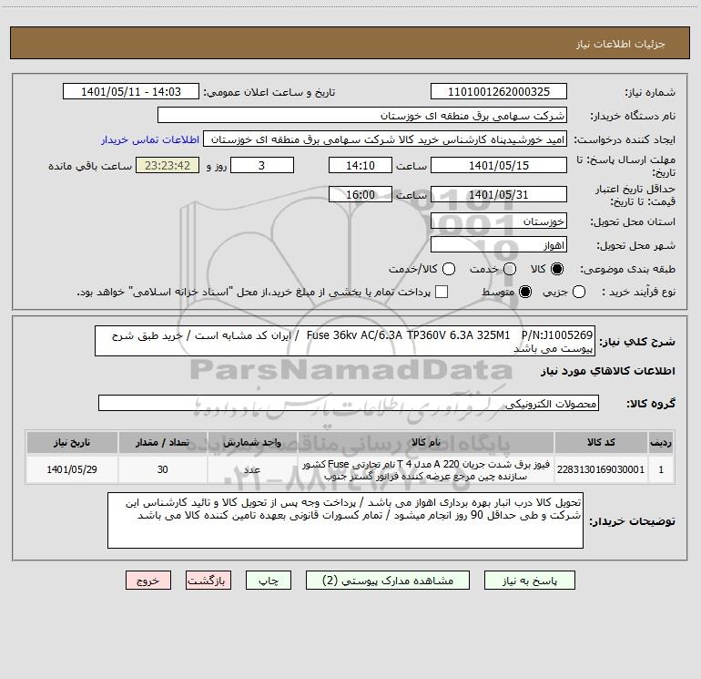Click price validity time 16:00
Image resolution: width=701 pixels, height=679 pixels.
click(361, 195)
